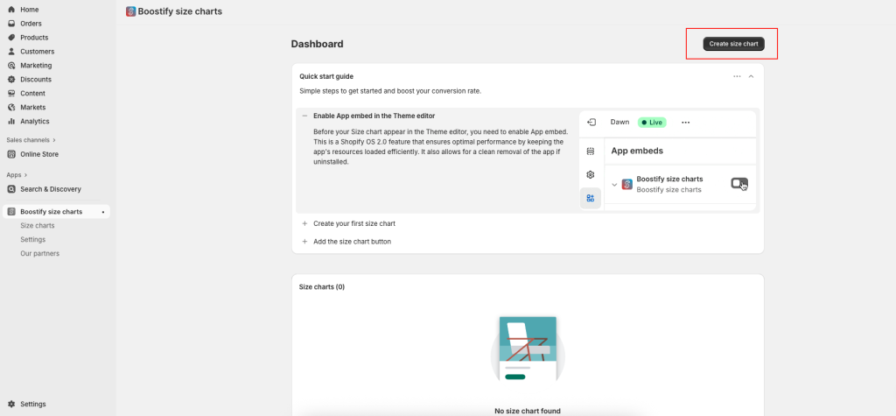
Task: Expand the chevron beside Boostify size charts embed
Action: click(615, 184)
